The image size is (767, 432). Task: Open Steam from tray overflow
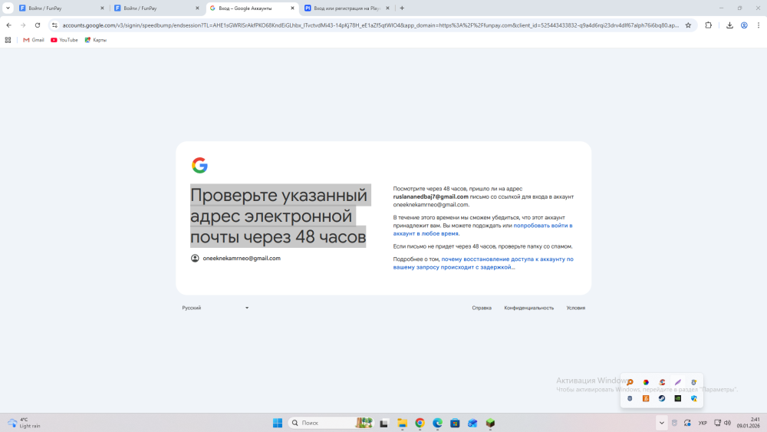click(662, 398)
